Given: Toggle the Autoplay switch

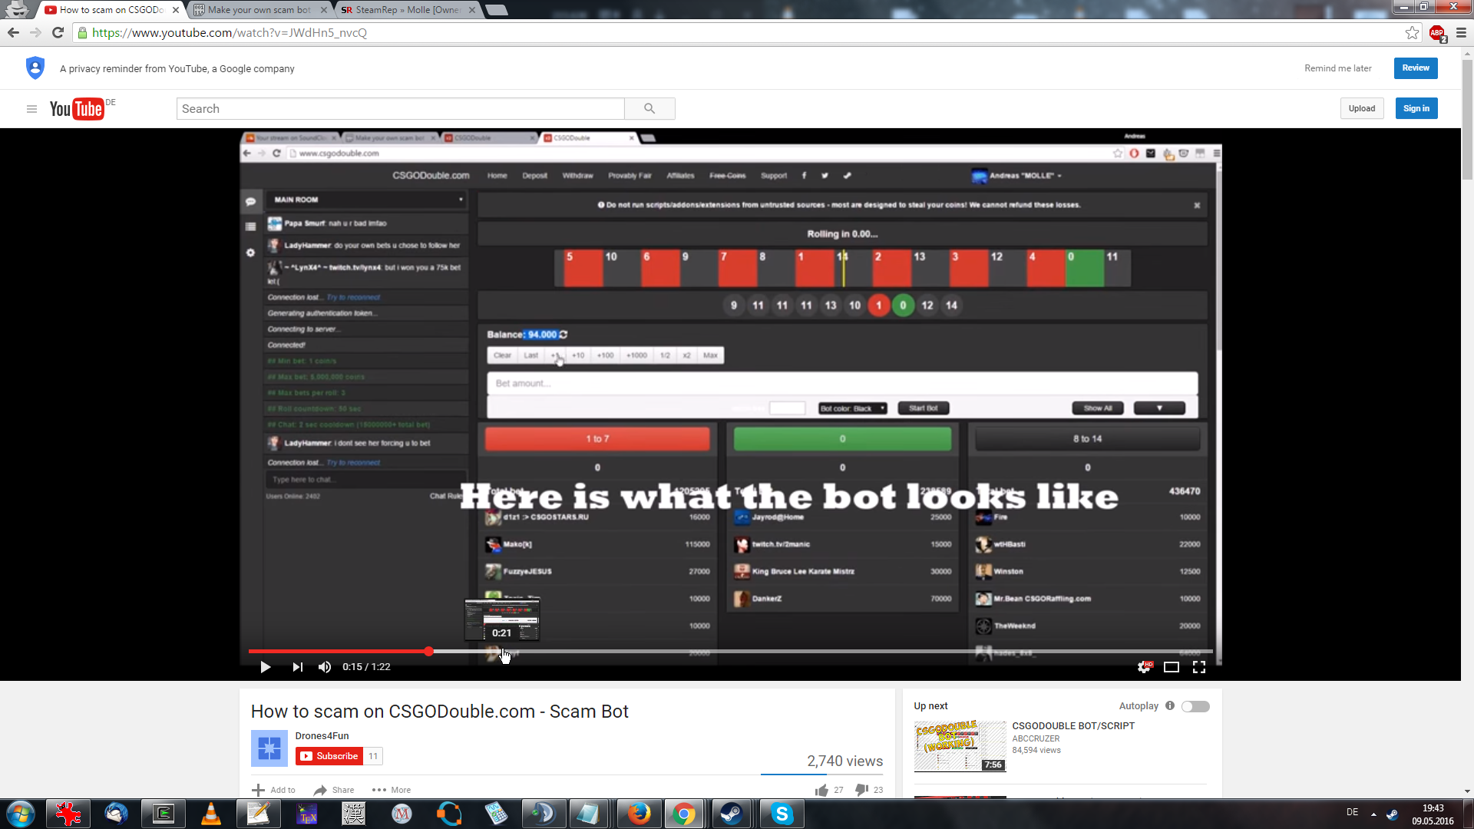Looking at the screenshot, I should pyautogui.click(x=1195, y=706).
